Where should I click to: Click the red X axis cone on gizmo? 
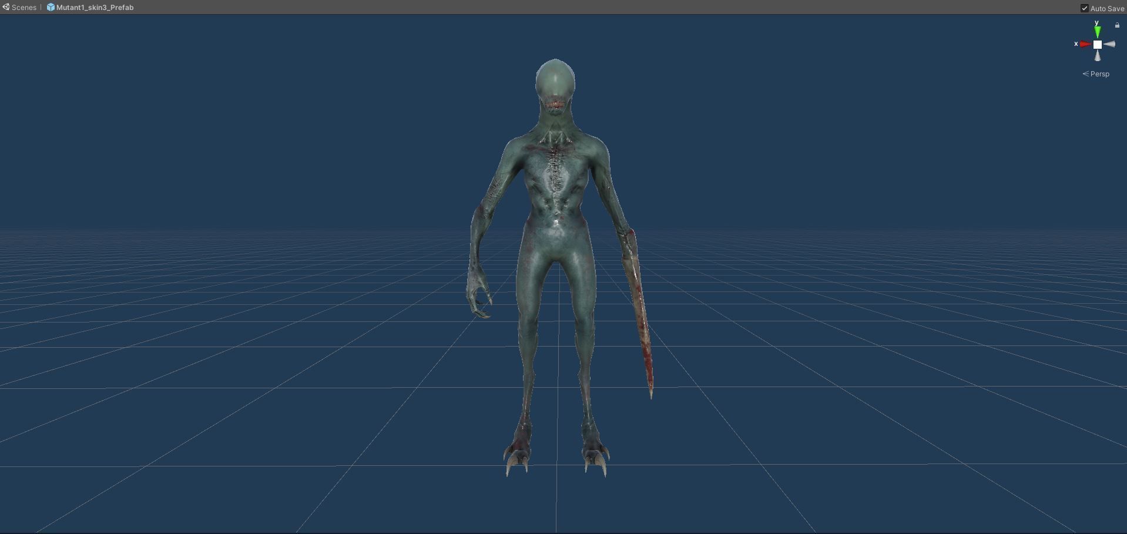pyautogui.click(x=1085, y=44)
